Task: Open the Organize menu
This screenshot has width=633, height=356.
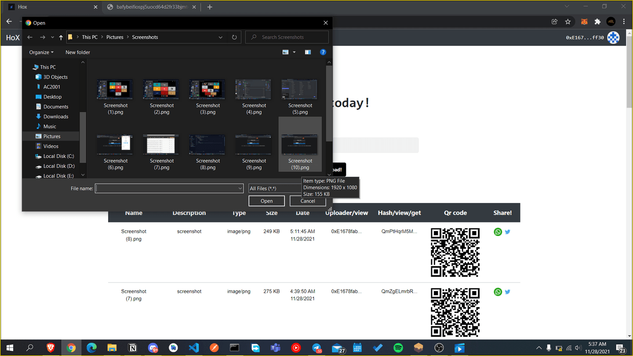Action: click(x=41, y=52)
